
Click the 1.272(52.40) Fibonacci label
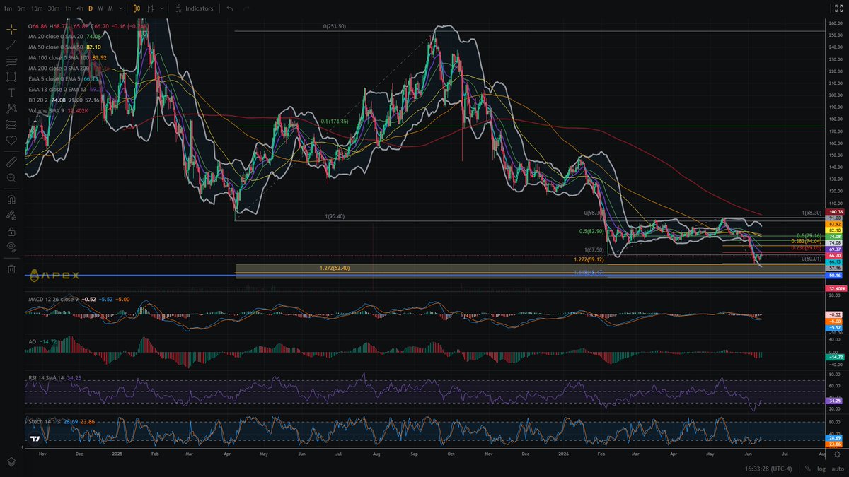click(x=335, y=269)
